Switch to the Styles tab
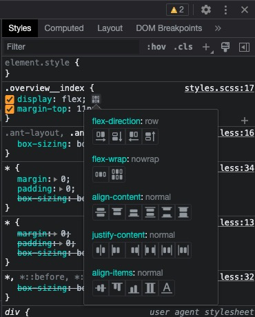Image resolution: width=255 pixels, height=317 pixels. 20,28
